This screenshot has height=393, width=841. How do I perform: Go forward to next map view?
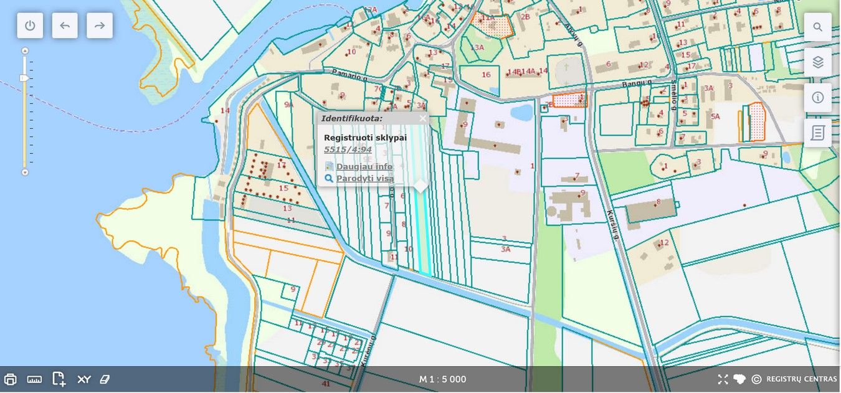pos(100,26)
